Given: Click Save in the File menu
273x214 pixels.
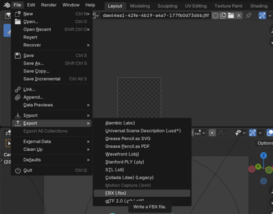Looking at the screenshot, I should pos(52,55).
